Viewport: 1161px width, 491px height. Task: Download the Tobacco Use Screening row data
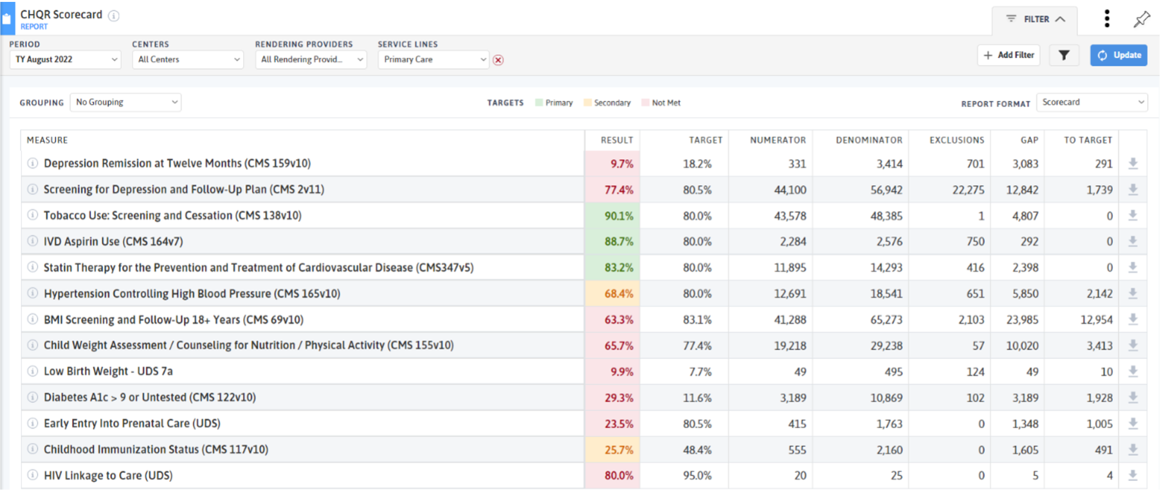1133,216
